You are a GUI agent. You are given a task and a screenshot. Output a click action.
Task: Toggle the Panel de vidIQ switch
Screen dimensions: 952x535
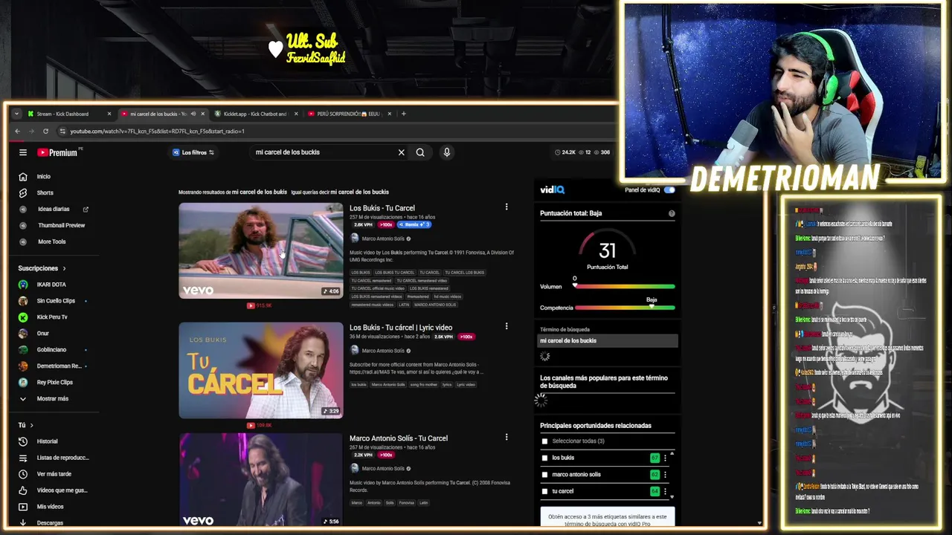[x=669, y=190]
